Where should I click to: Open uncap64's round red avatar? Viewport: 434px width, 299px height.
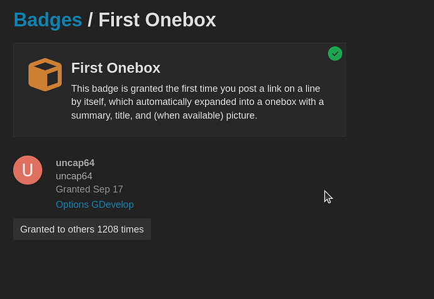[x=28, y=170]
